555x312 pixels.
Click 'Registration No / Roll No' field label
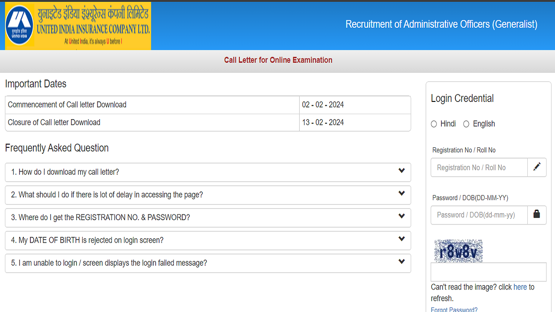click(x=464, y=150)
